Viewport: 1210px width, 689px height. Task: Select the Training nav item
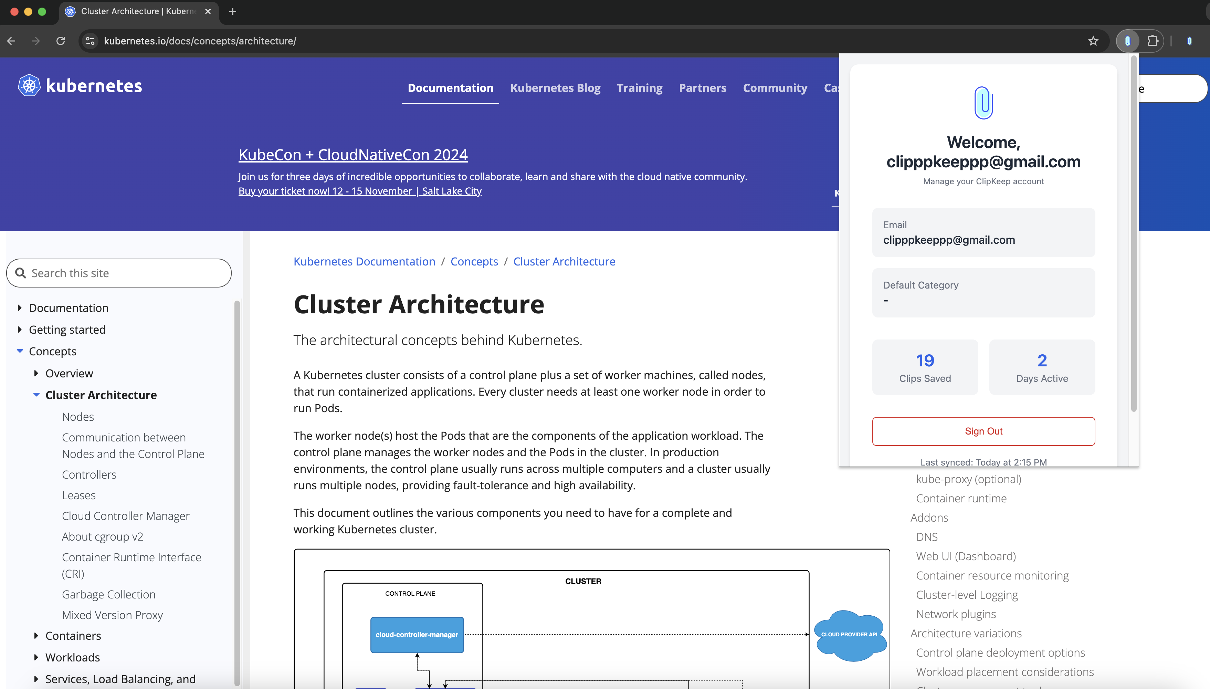[639, 88]
